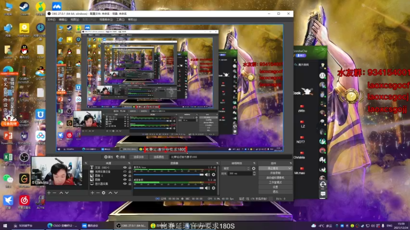Move scene down in scenes list
410x230 pixels.
coord(67,193)
